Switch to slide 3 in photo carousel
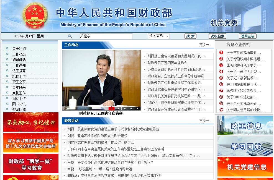 (124, 109)
